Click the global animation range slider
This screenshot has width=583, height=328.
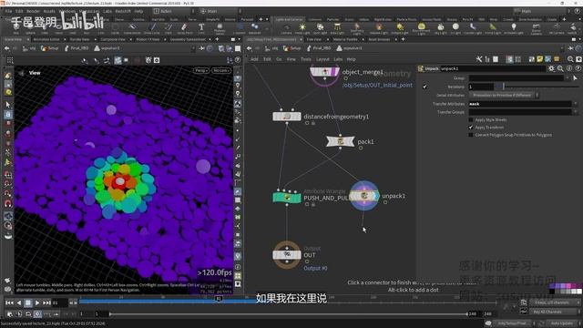pyautogui.click(x=288, y=314)
